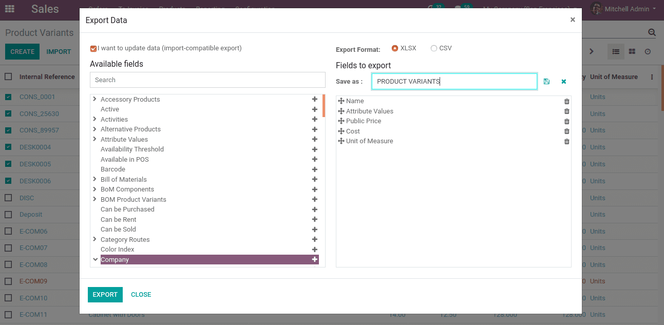Uncheck the CONS_0001 row checkbox

pos(8,97)
